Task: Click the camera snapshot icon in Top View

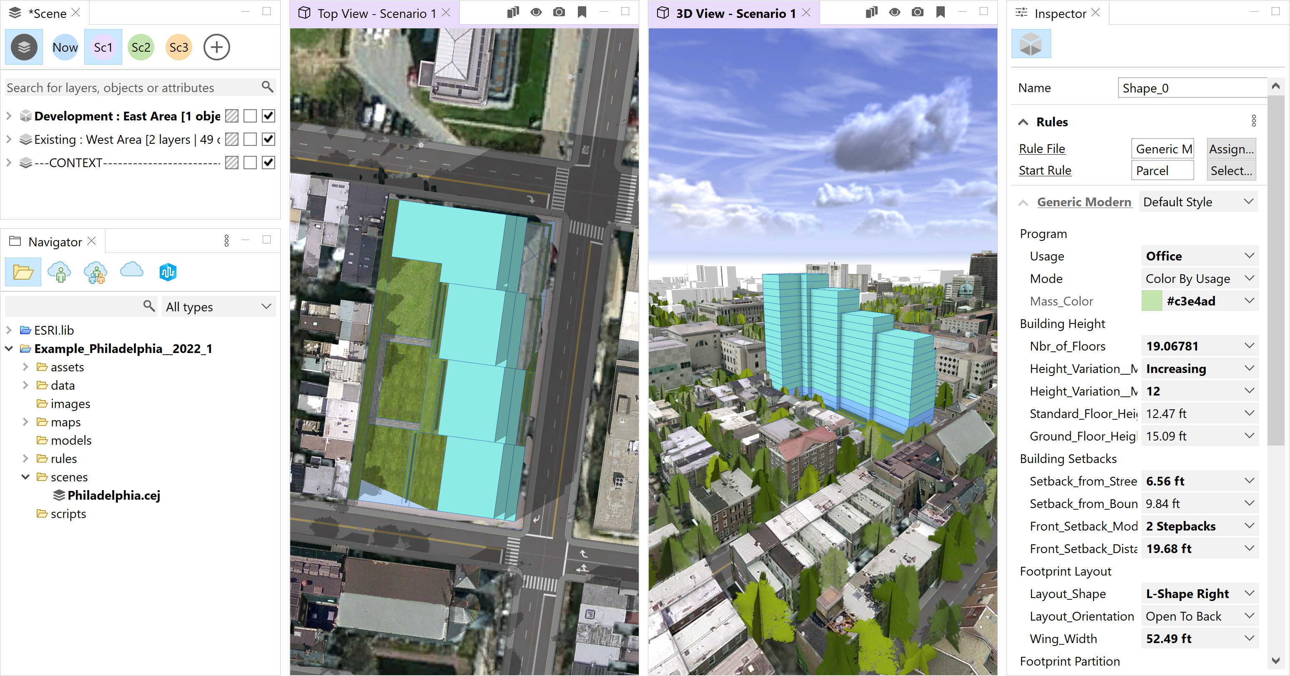Action: [x=559, y=11]
